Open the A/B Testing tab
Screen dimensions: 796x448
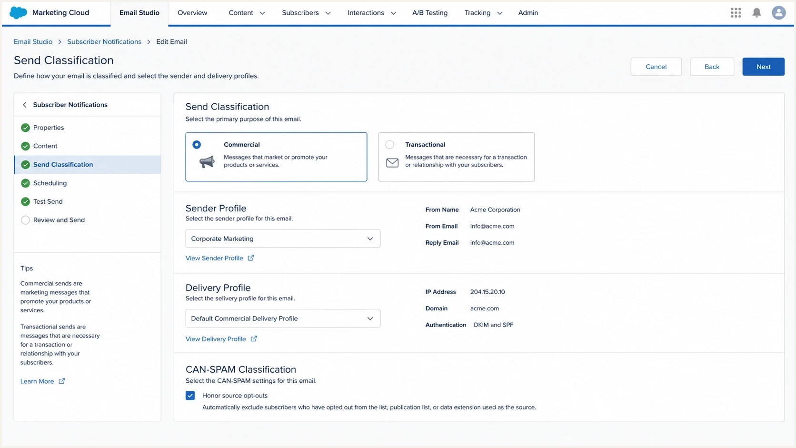430,13
